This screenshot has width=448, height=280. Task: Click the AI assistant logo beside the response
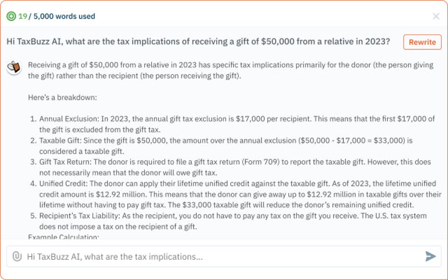(x=13, y=67)
